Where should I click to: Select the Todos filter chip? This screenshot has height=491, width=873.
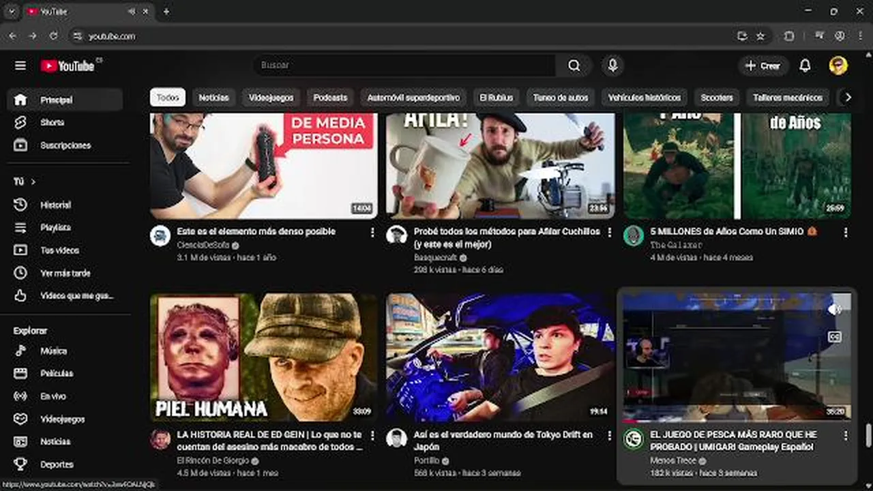168,98
